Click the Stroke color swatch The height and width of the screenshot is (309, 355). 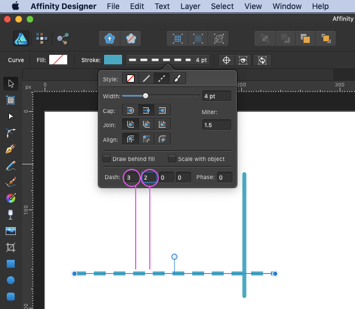point(113,60)
